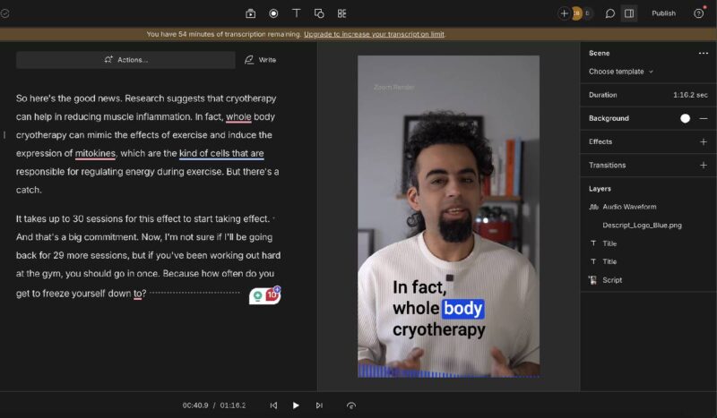Screen dimensions: 717x418
Task: Click the audio waveform at video bottom
Action: pos(448,371)
